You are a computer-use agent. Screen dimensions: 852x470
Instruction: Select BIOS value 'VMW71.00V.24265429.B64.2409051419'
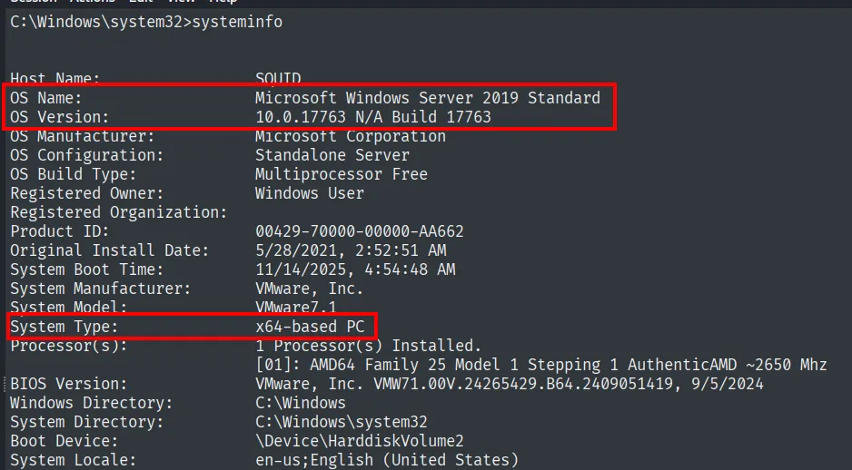click(523, 384)
